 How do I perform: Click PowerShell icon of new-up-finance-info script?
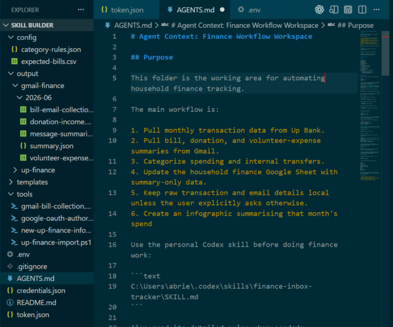pyautogui.click(x=15, y=230)
